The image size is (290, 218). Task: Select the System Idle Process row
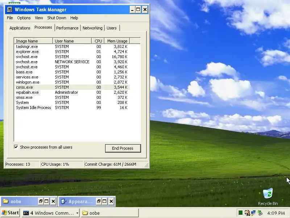coord(72,108)
